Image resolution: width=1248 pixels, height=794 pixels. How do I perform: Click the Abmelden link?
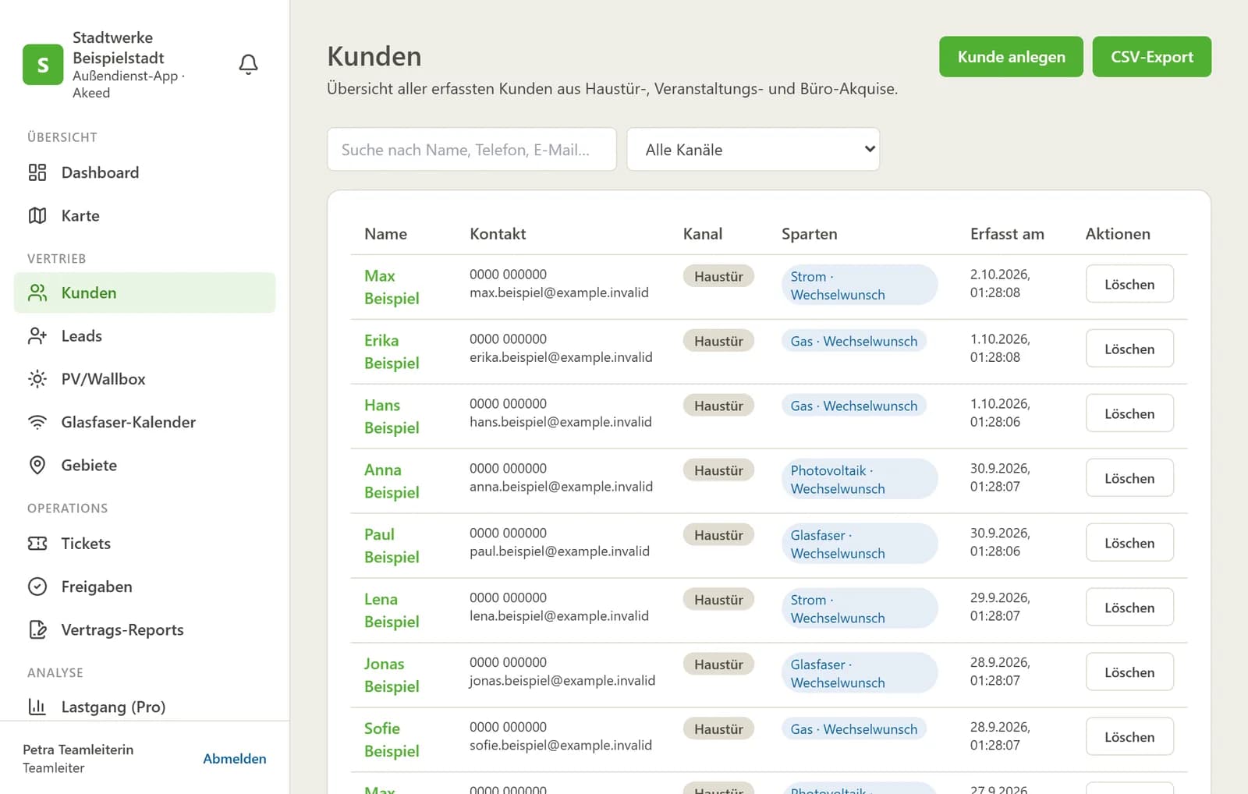235,759
